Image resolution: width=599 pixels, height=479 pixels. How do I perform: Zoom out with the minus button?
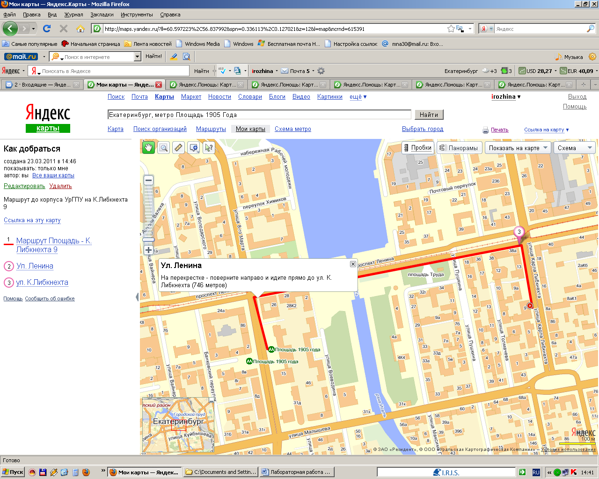(148, 180)
